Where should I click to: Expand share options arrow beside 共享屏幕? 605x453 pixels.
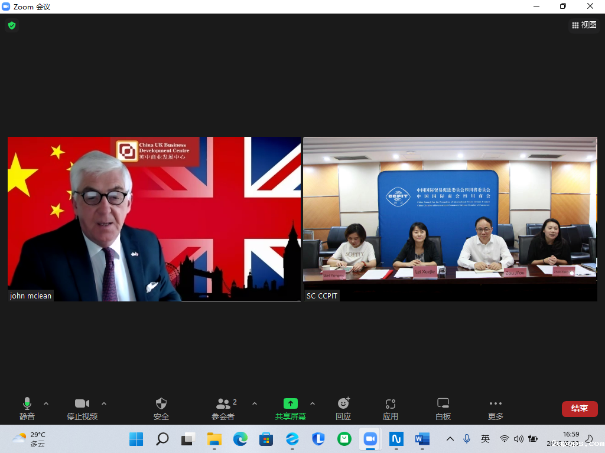(313, 403)
